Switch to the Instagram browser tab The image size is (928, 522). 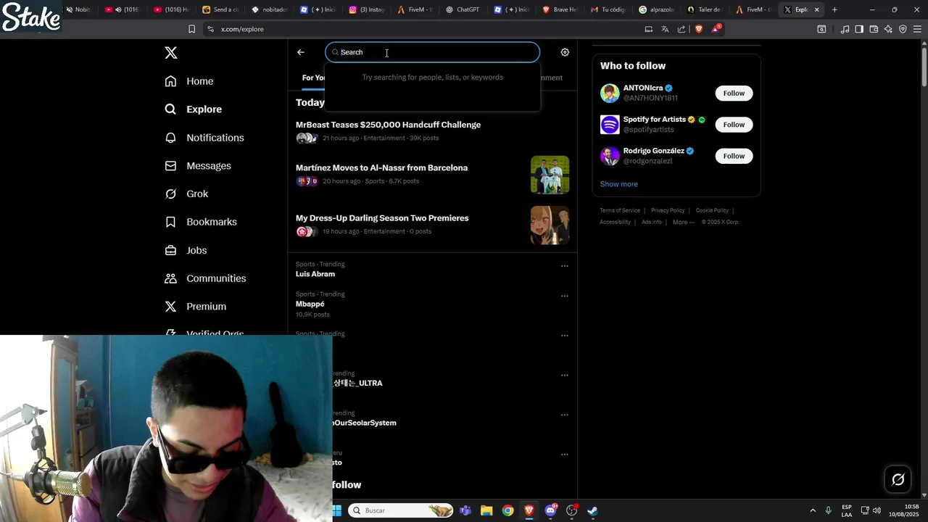[366, 9]
